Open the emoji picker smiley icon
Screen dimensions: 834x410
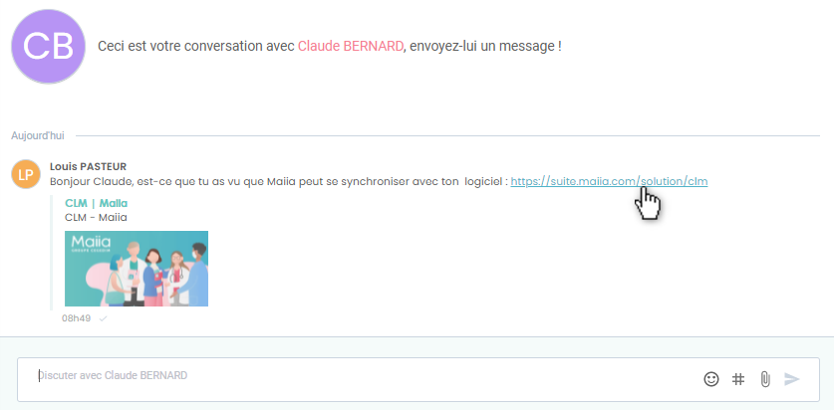click(x=711, y=379)
